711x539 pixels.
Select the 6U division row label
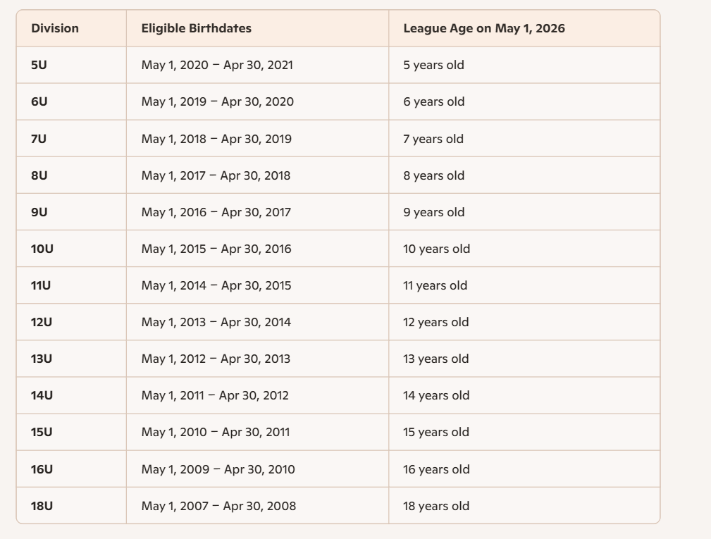[39, 102]
